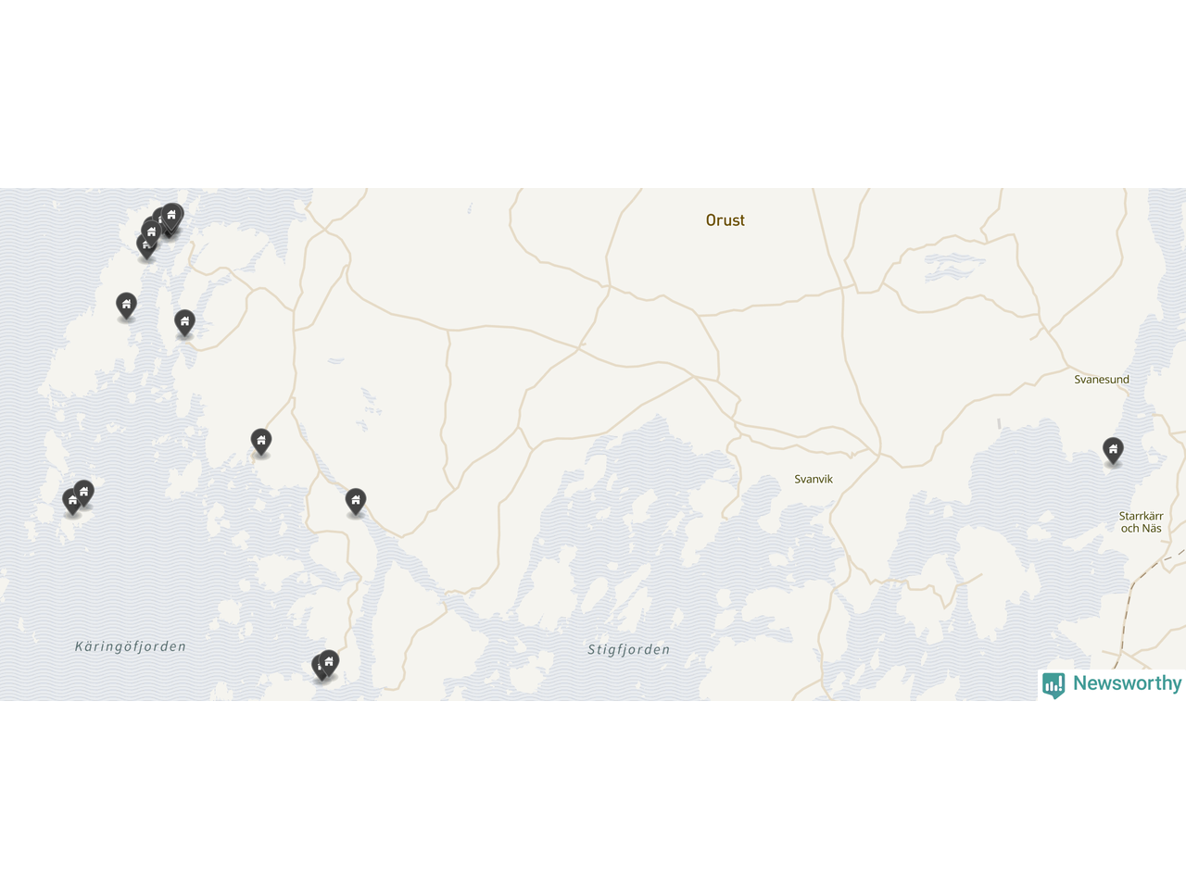Click the house marker near Svanesund
The width and height of the screenshot is (1186, 889).
[x=1113, y=450]
